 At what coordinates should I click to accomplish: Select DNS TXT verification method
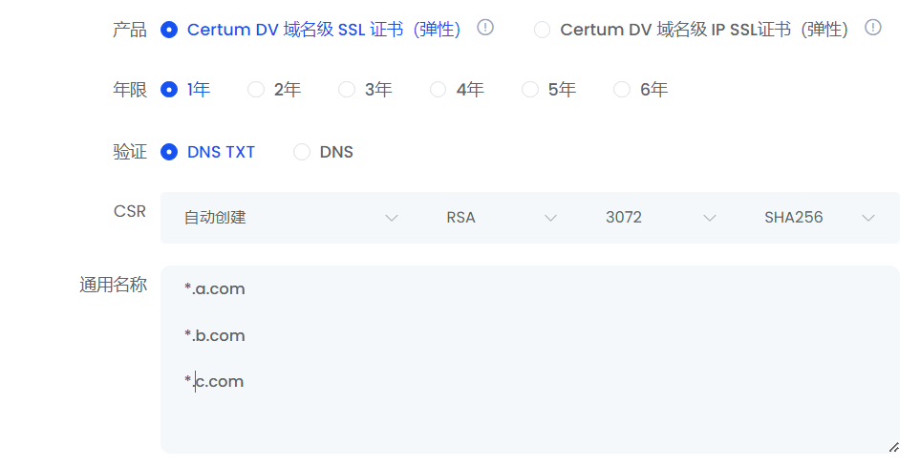[x=170, y=152]
